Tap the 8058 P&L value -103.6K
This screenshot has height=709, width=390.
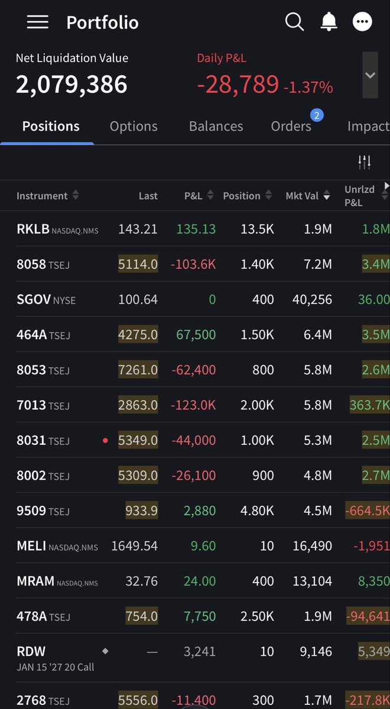pos(193,264)
